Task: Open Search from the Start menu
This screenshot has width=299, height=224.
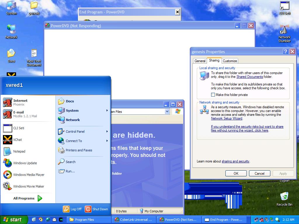Action: [83, 162]
